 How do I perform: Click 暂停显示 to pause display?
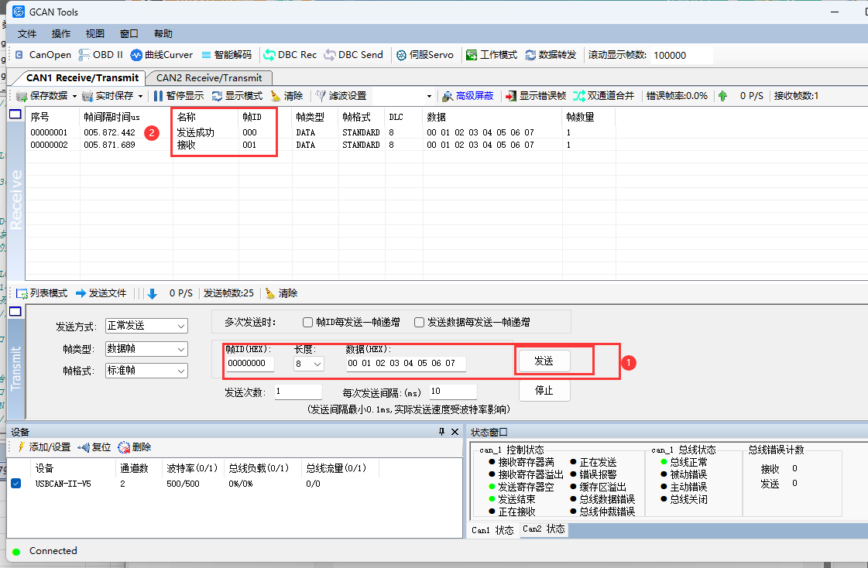click(x=178, y=96)
